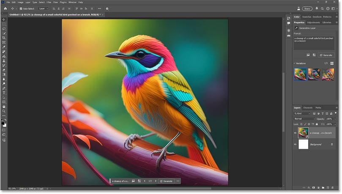Select the Hand tool
The width and height of the screenshot is (342, 194).
4,107
